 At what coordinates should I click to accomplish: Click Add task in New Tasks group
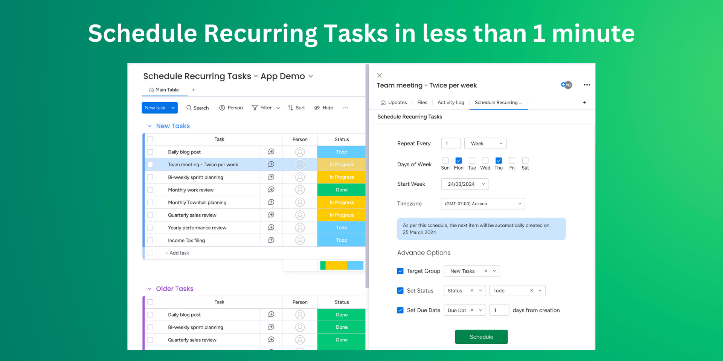[177, 253]
